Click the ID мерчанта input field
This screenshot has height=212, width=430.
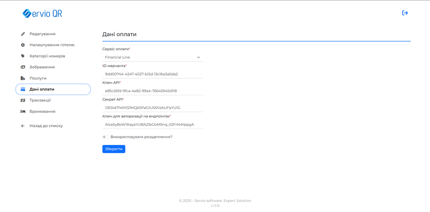coord(152,74)
